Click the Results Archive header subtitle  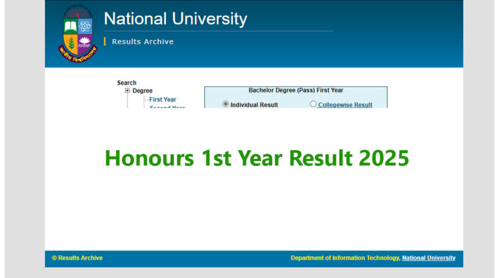[142, 42]
